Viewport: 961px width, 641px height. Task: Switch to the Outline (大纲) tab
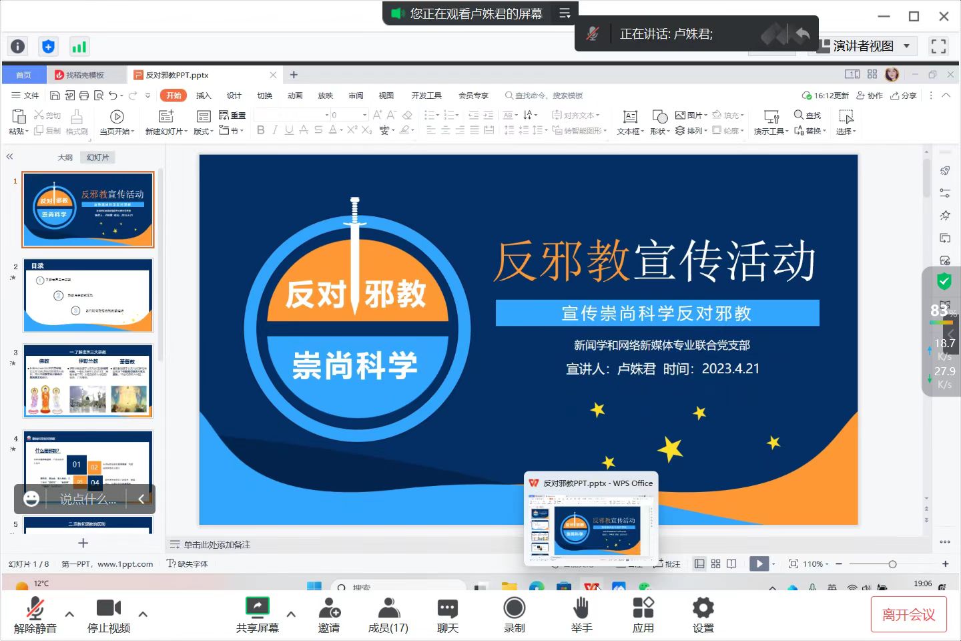point(65,158)
